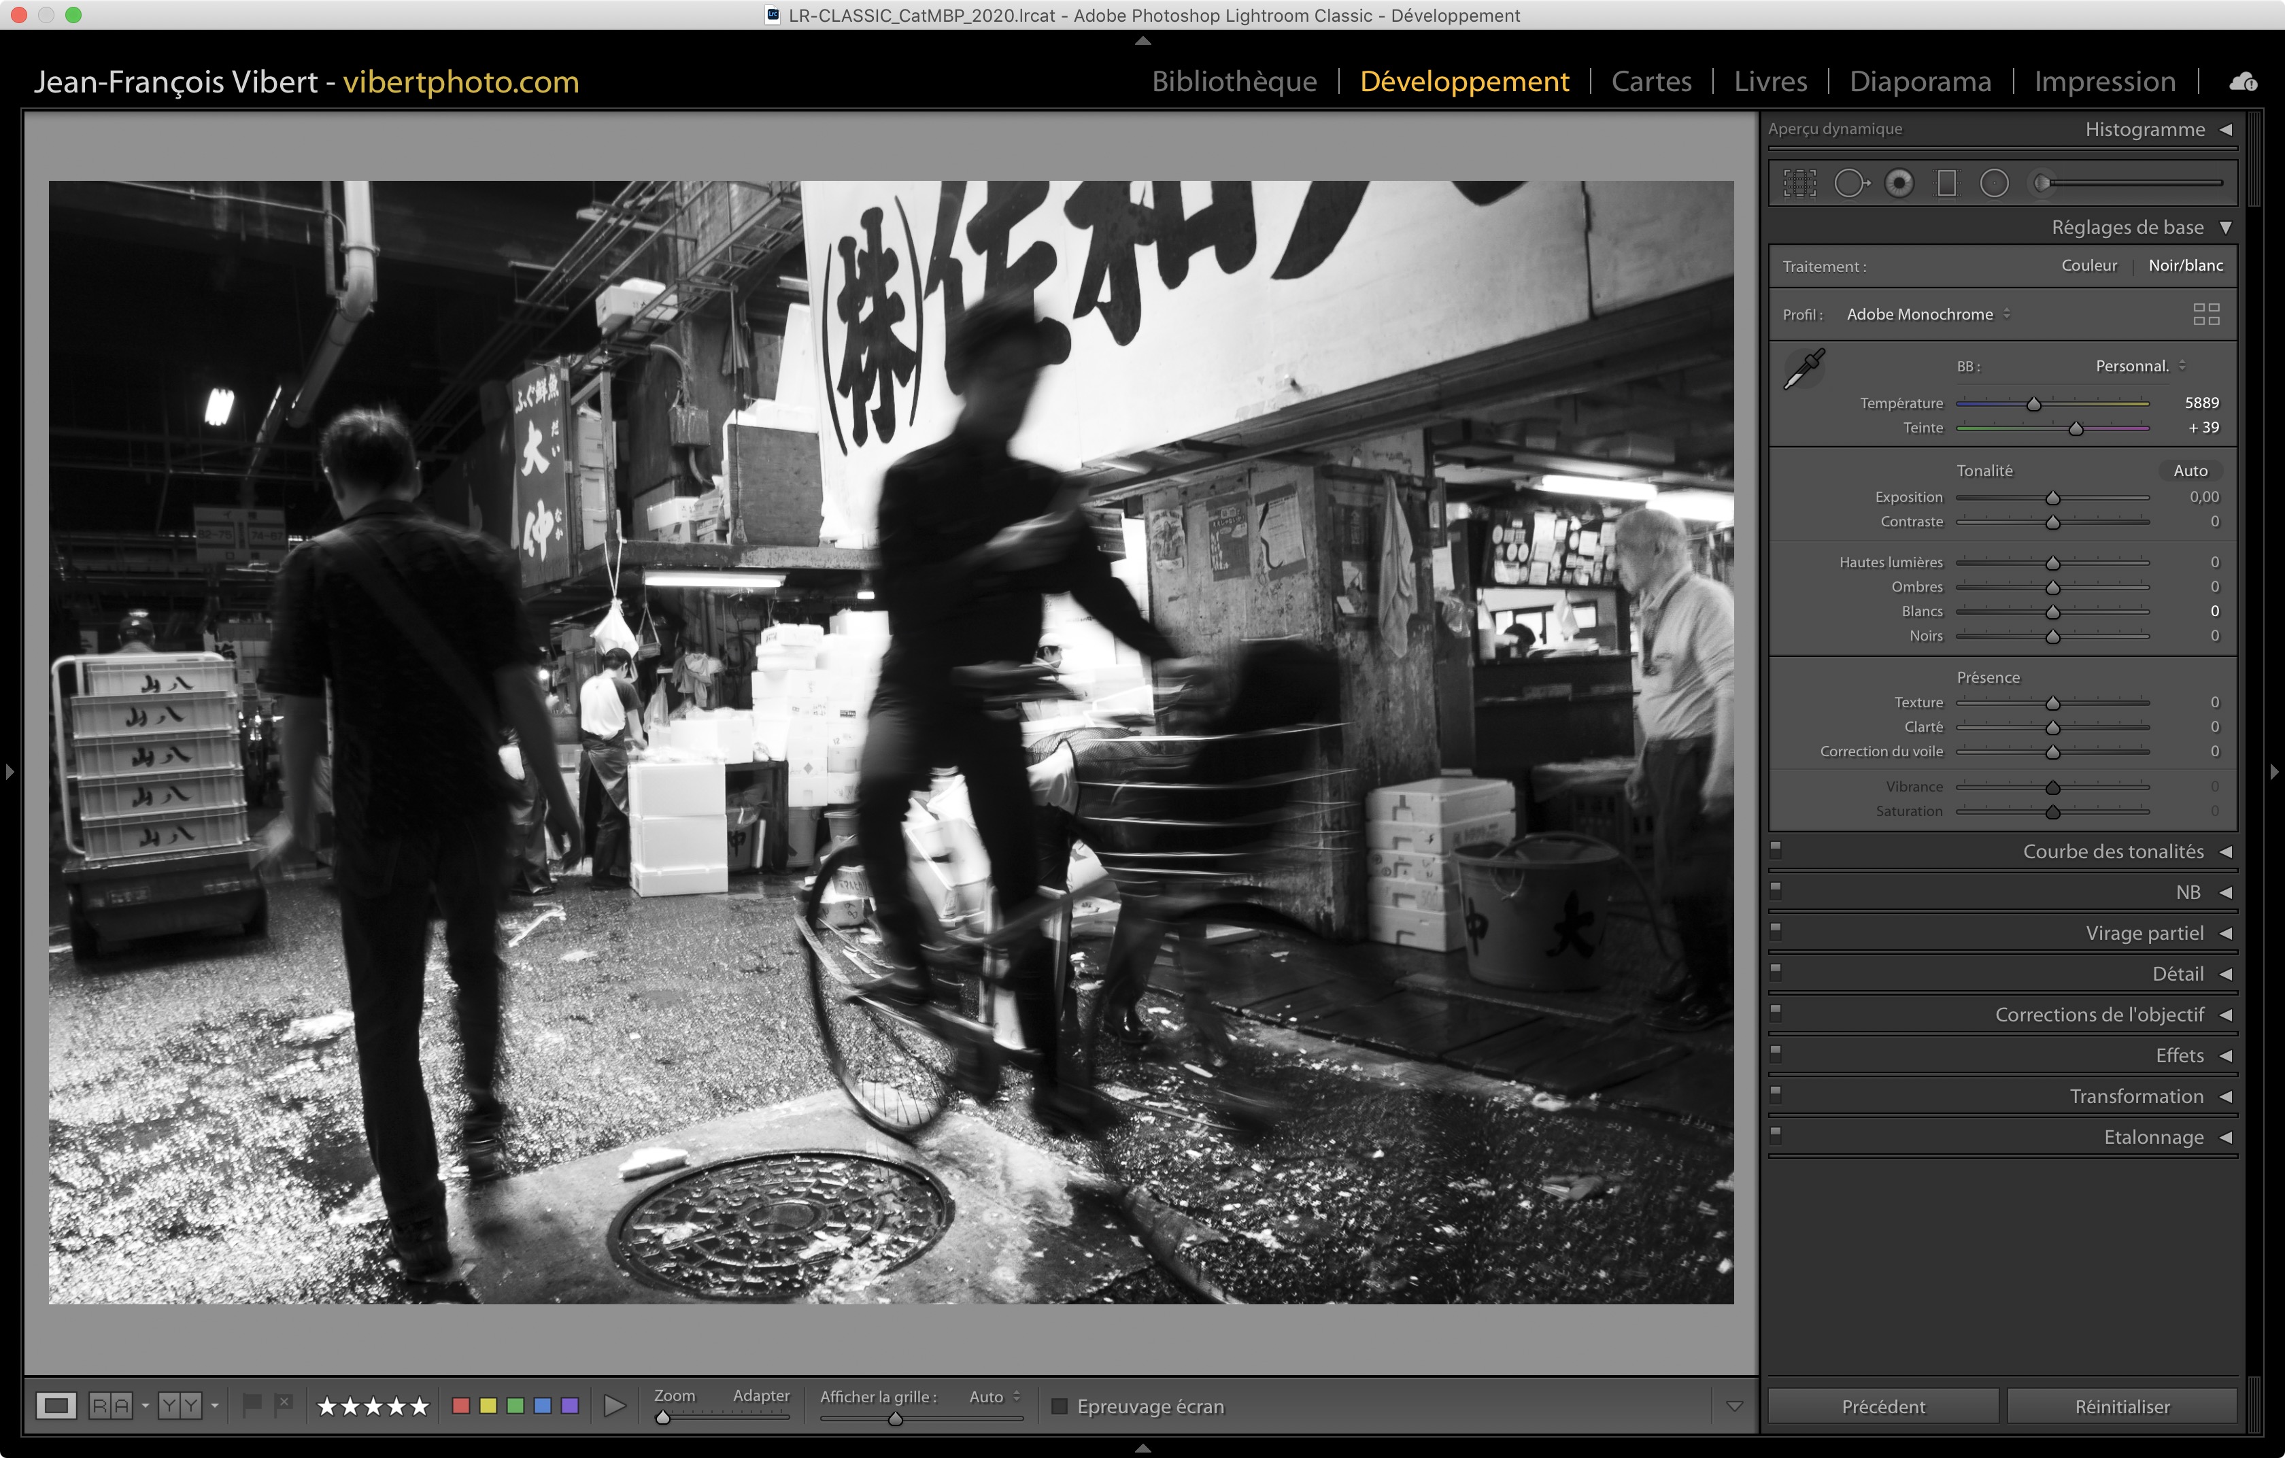The width and height of the screenshot is (2285, 1458).
Task: Switch to the Bibliothèque module
Action: (1234, 82)
